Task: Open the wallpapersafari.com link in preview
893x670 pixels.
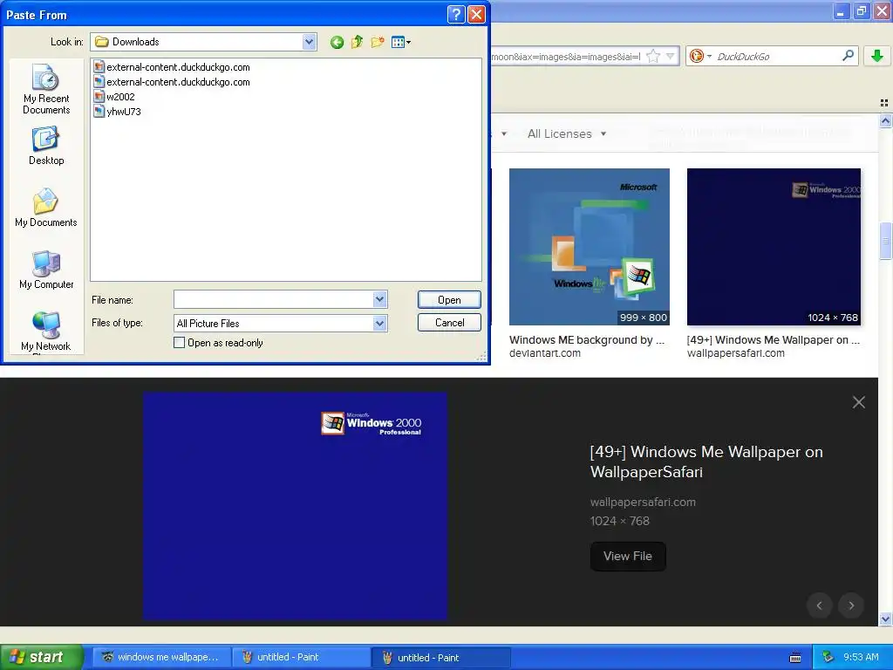Action: tap(643, 502)
